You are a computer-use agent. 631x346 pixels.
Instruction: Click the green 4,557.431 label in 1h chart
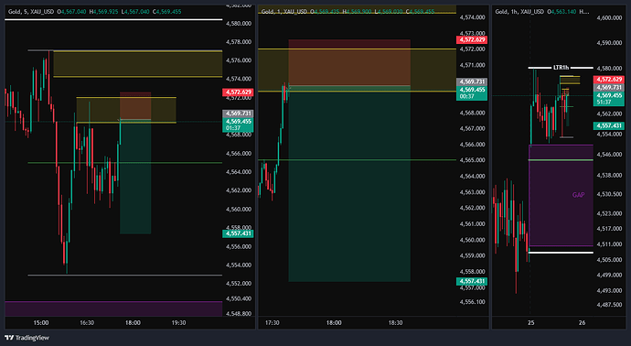[609, 126]
